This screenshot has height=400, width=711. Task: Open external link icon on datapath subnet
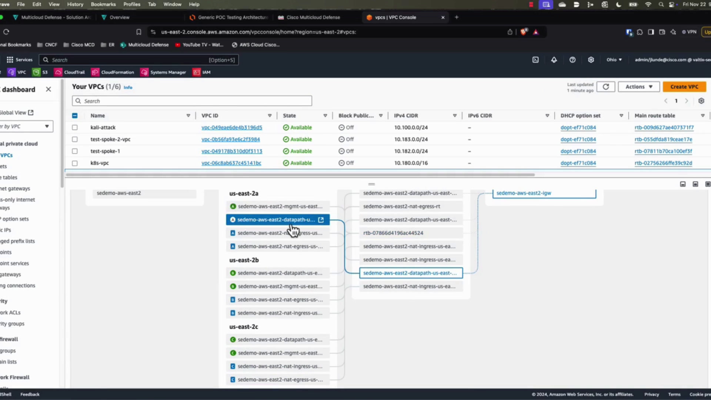pos(321,220)
